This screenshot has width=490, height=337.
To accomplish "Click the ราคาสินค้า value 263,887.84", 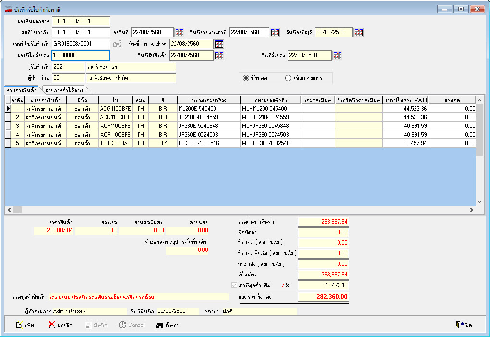I will [53, 230].
